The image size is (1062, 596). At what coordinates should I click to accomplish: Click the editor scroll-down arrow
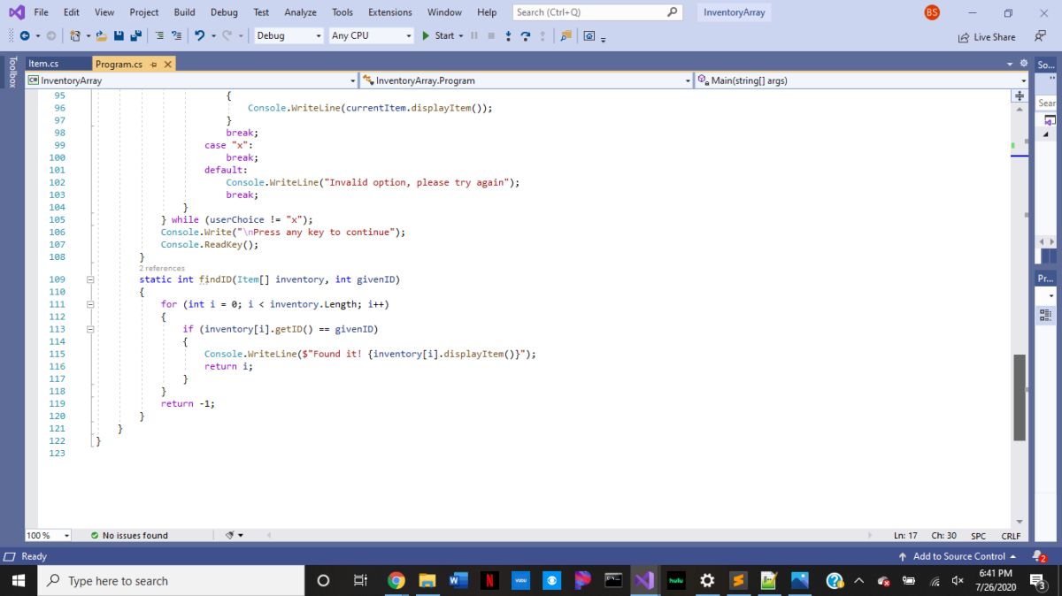pyautogui.click(x=1020, y=522)
